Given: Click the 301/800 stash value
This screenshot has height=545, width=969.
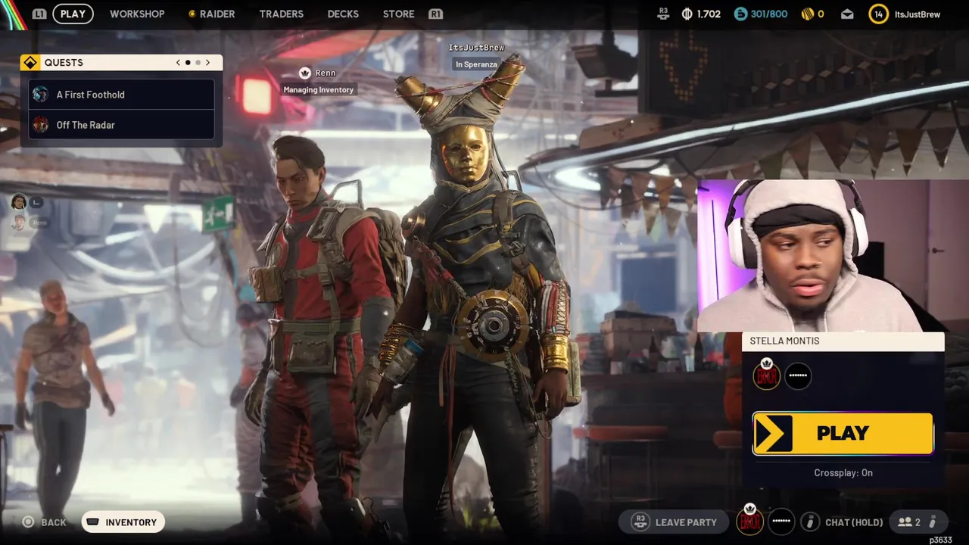Looking at the screenshot, I should pyautogui.click(x=769, y=14).
